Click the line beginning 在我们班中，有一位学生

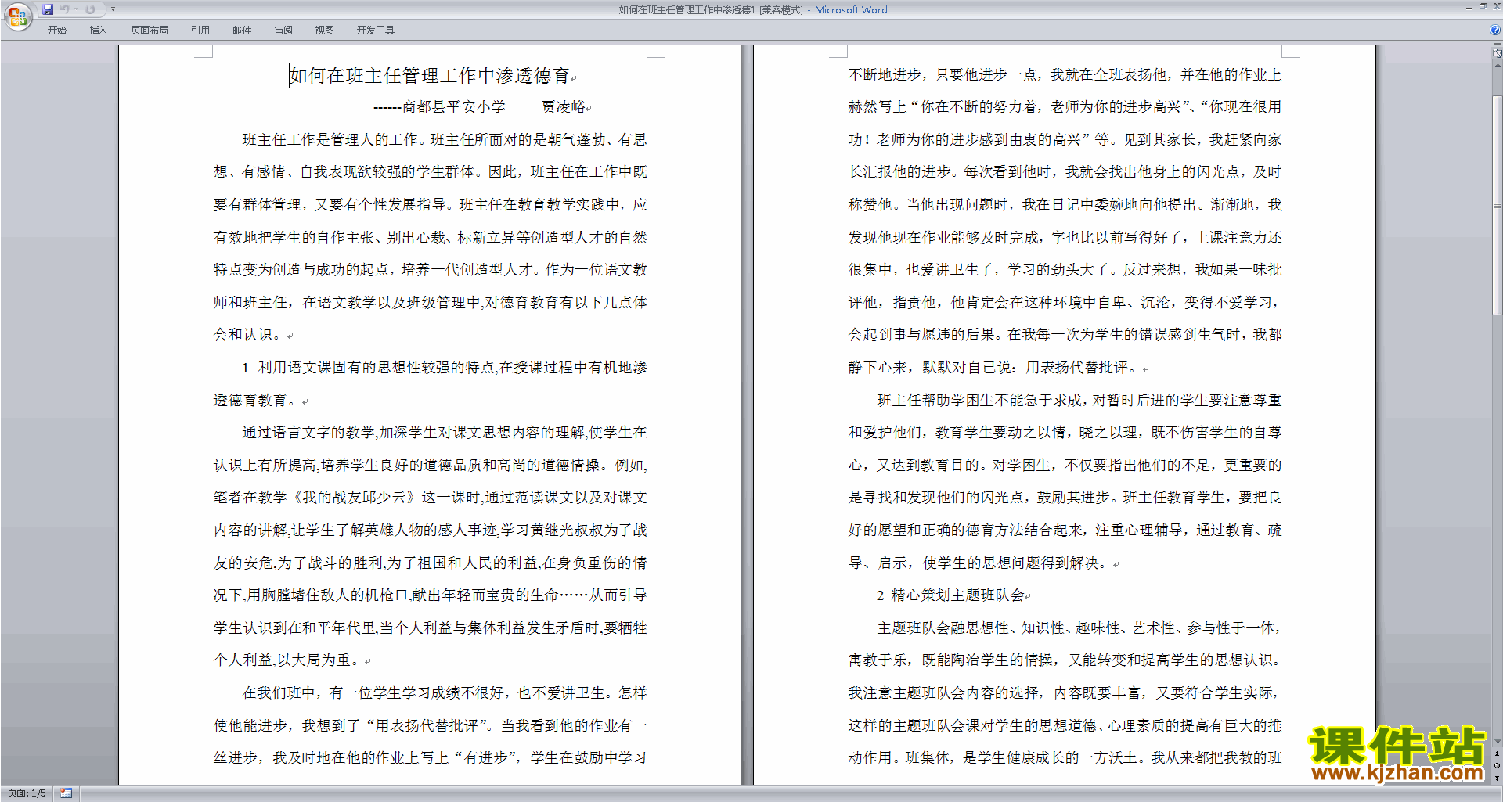pos(445,693)
